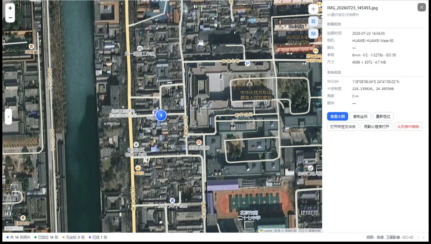Click 查看大图 to view full image
The image size is (431, 244).
coord(337,117)
